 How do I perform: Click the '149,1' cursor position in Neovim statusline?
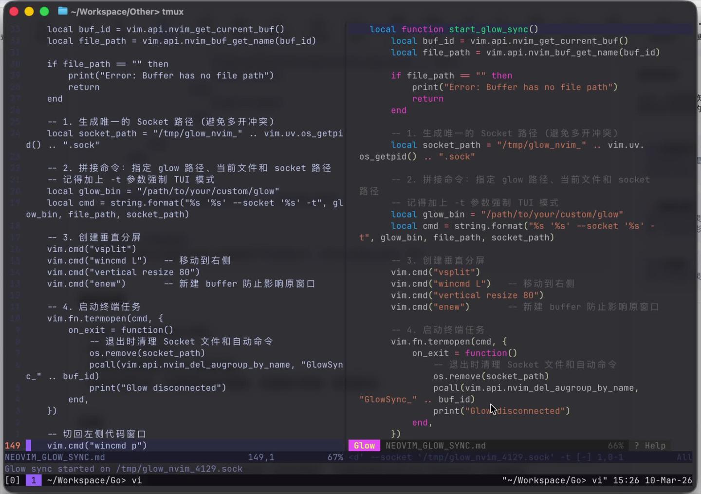pos(261,457)
